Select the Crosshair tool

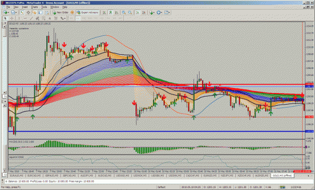pos(12,19)
